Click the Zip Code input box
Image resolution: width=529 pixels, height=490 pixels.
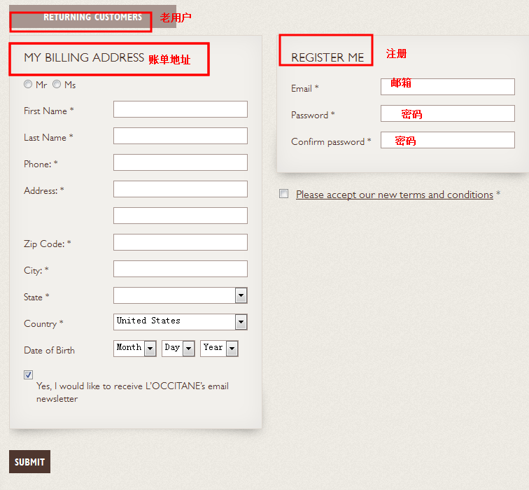tap(180, 242)
